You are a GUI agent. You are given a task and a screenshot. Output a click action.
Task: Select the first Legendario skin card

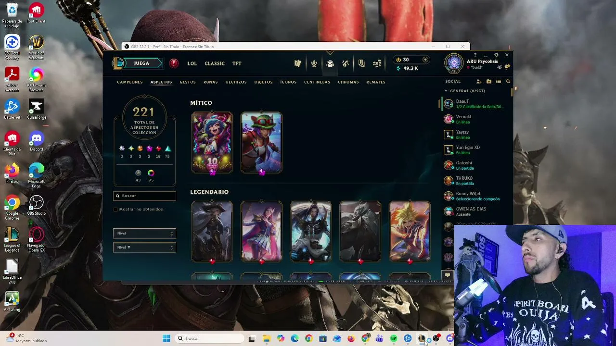pyautogui.click(x=212, y=232)
